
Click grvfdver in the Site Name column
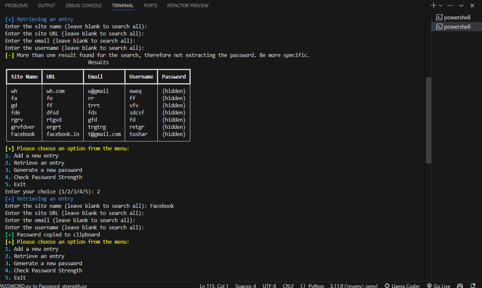[23, 127]
